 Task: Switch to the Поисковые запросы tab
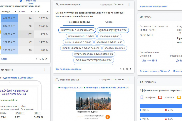pyautogui.click(x=78, y=22)
